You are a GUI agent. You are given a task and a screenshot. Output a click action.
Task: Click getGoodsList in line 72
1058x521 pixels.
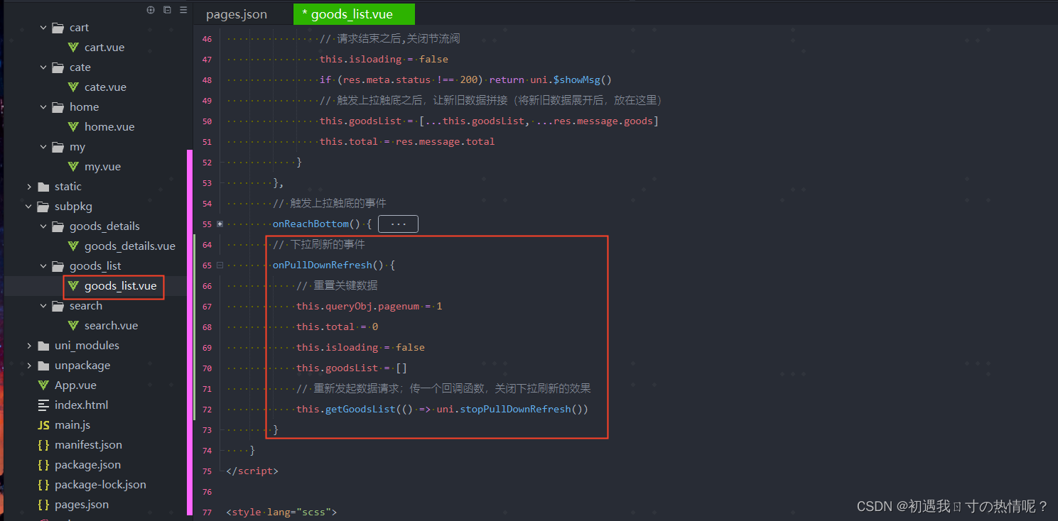(360, 410)
